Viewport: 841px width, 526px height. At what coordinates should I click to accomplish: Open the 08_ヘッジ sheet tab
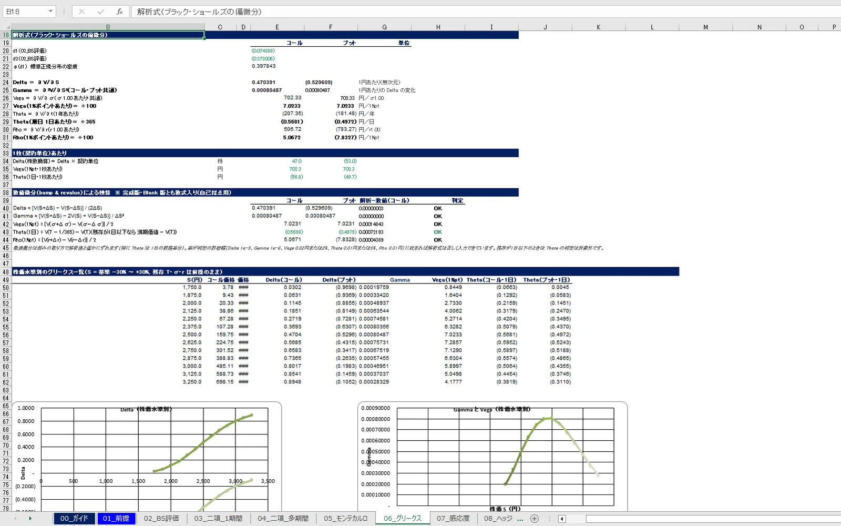click(498, 519)
